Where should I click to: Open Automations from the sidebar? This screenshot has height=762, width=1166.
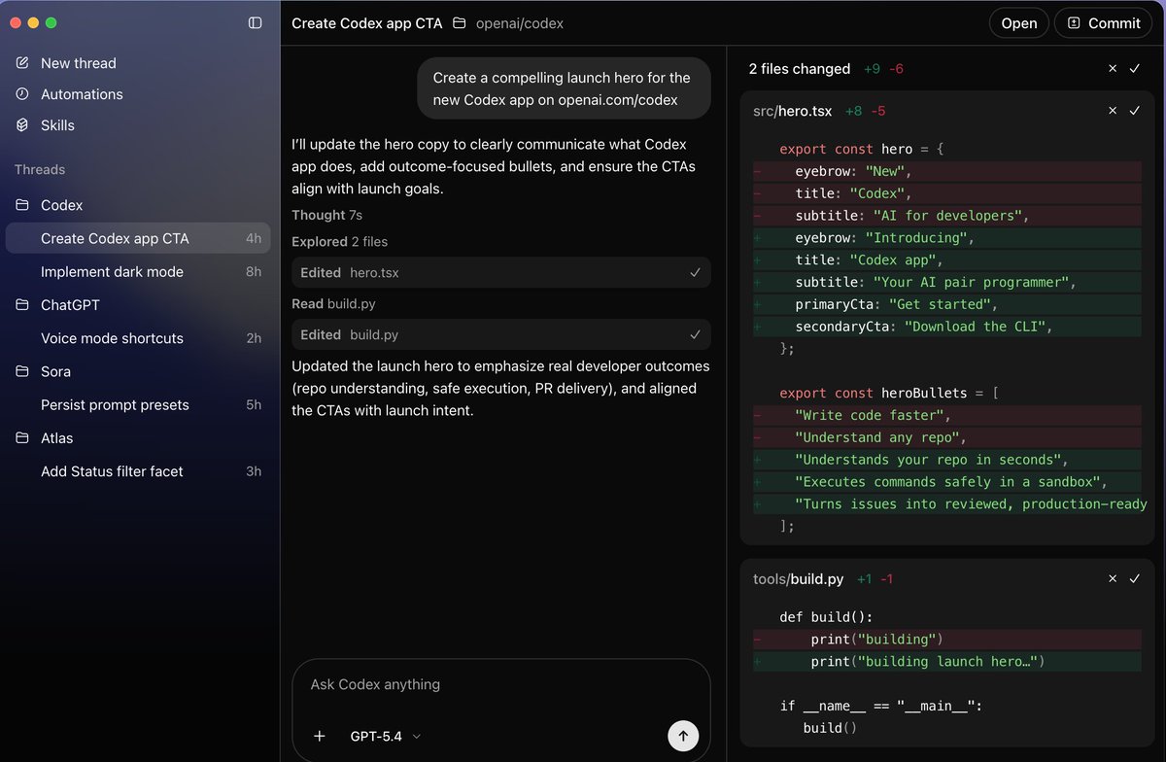point(82,94)
